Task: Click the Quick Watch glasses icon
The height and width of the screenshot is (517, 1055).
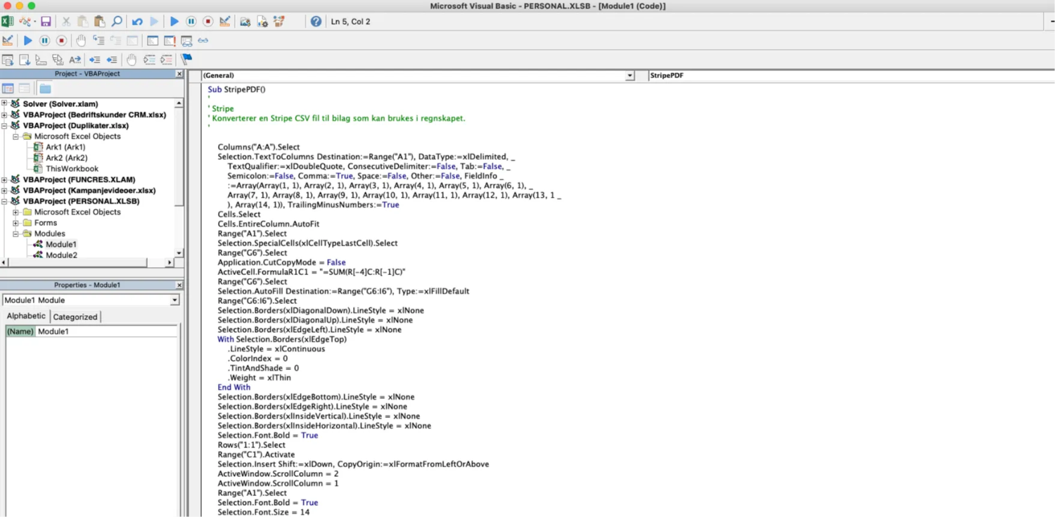Action: click(x=203, y=41)
